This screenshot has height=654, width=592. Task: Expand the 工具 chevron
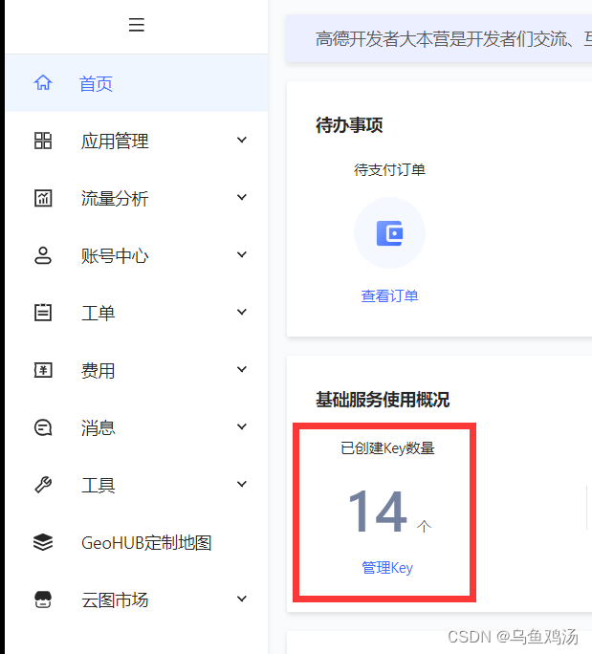pyautogui.click(x=242, y=484)
